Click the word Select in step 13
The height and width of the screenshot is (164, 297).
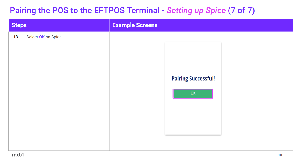32,37
